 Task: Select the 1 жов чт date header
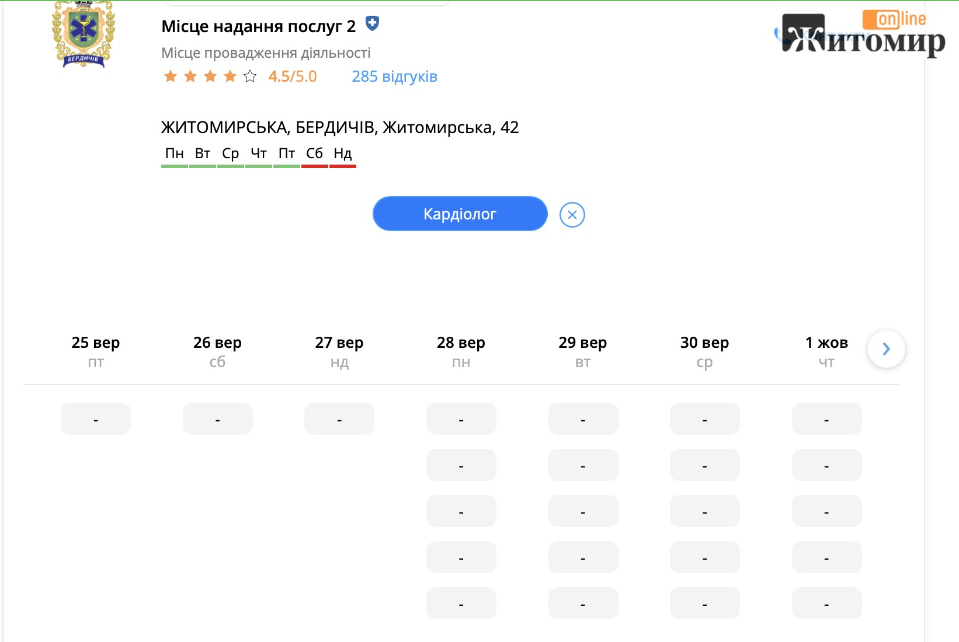pos(826,352)
